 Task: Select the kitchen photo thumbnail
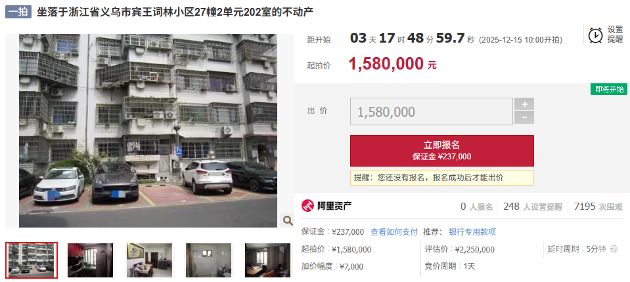coord(91,260)
